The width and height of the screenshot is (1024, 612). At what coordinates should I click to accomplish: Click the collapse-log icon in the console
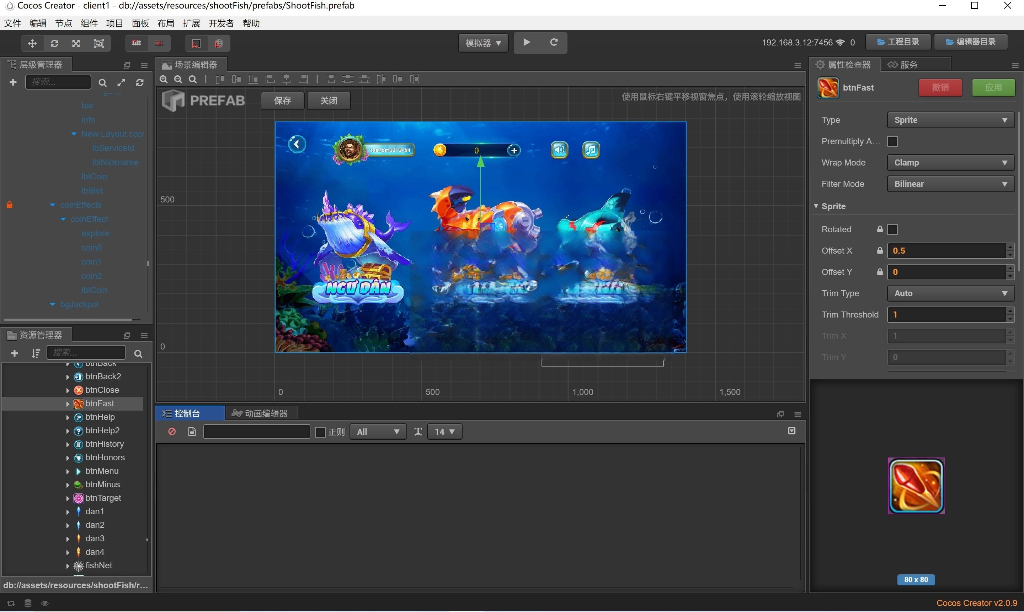point(791,430)
